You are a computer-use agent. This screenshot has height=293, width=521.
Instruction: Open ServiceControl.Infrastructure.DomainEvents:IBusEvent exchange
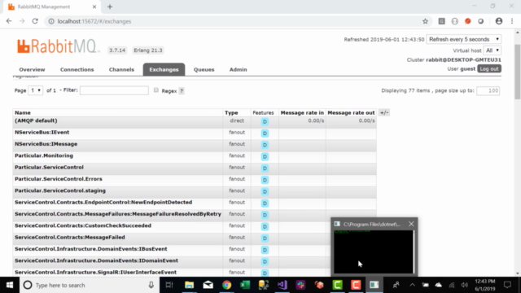point(90,249)
